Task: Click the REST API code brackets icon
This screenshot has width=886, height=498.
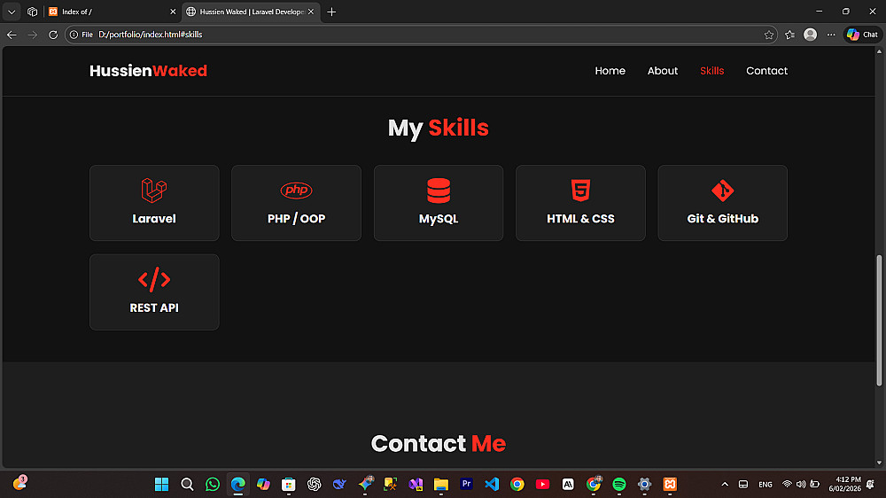Action: click(153, 280)
